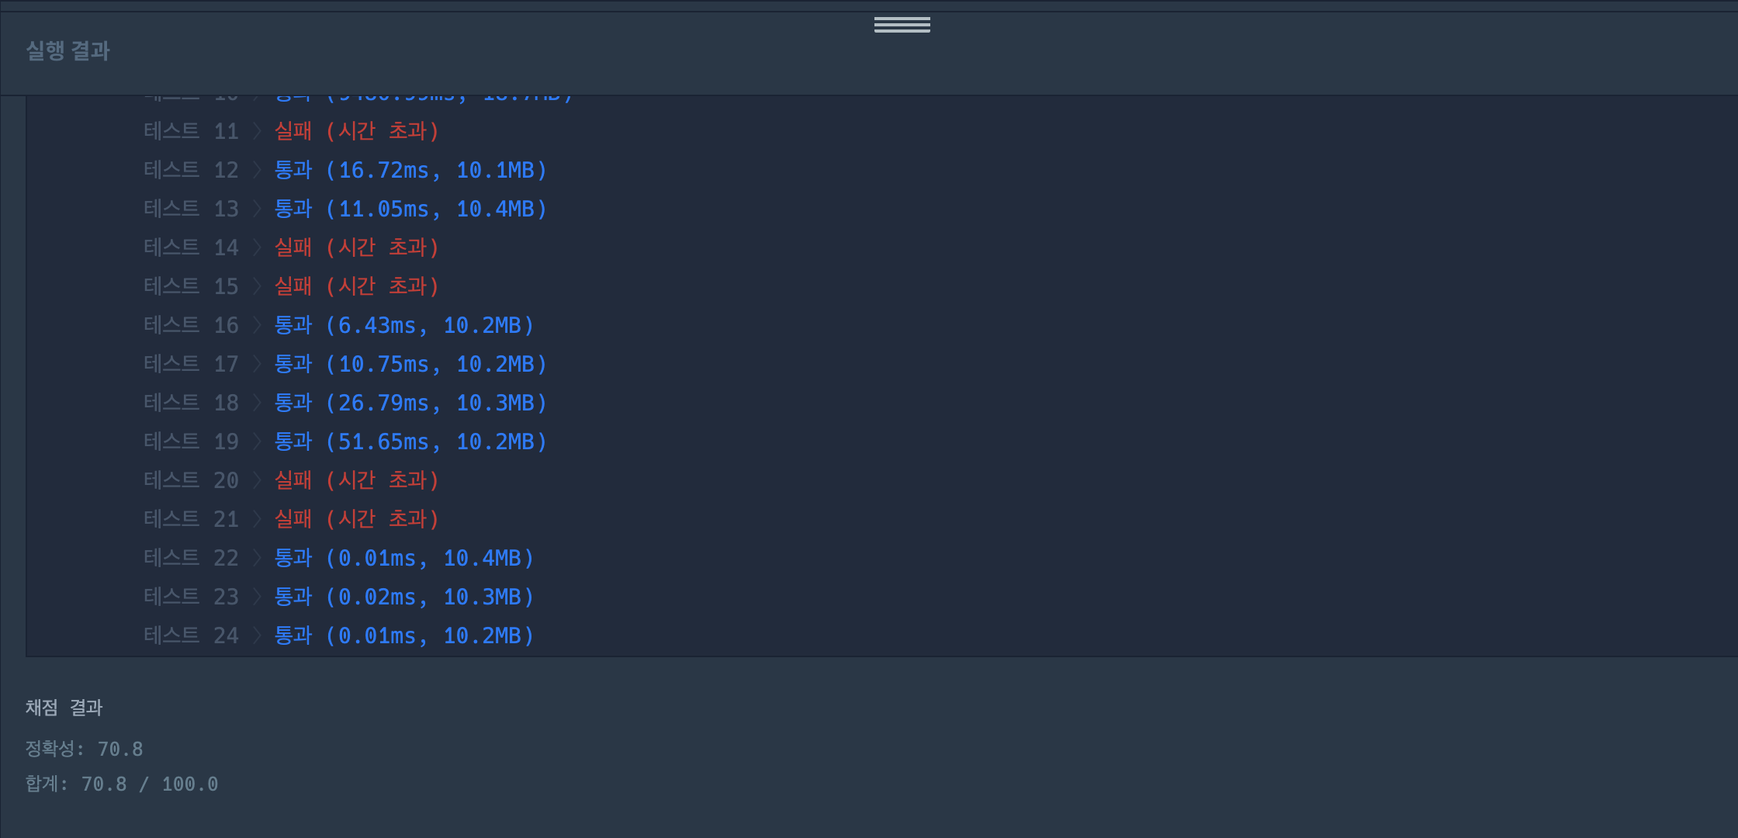
Task: Click the arrow icon beside 테스트 19
Action: pyautogui.click(x=257, y=442)
